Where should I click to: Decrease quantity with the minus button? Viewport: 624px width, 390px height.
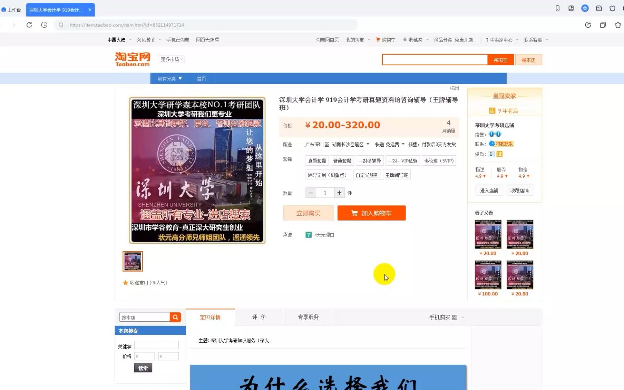[311, 193]
